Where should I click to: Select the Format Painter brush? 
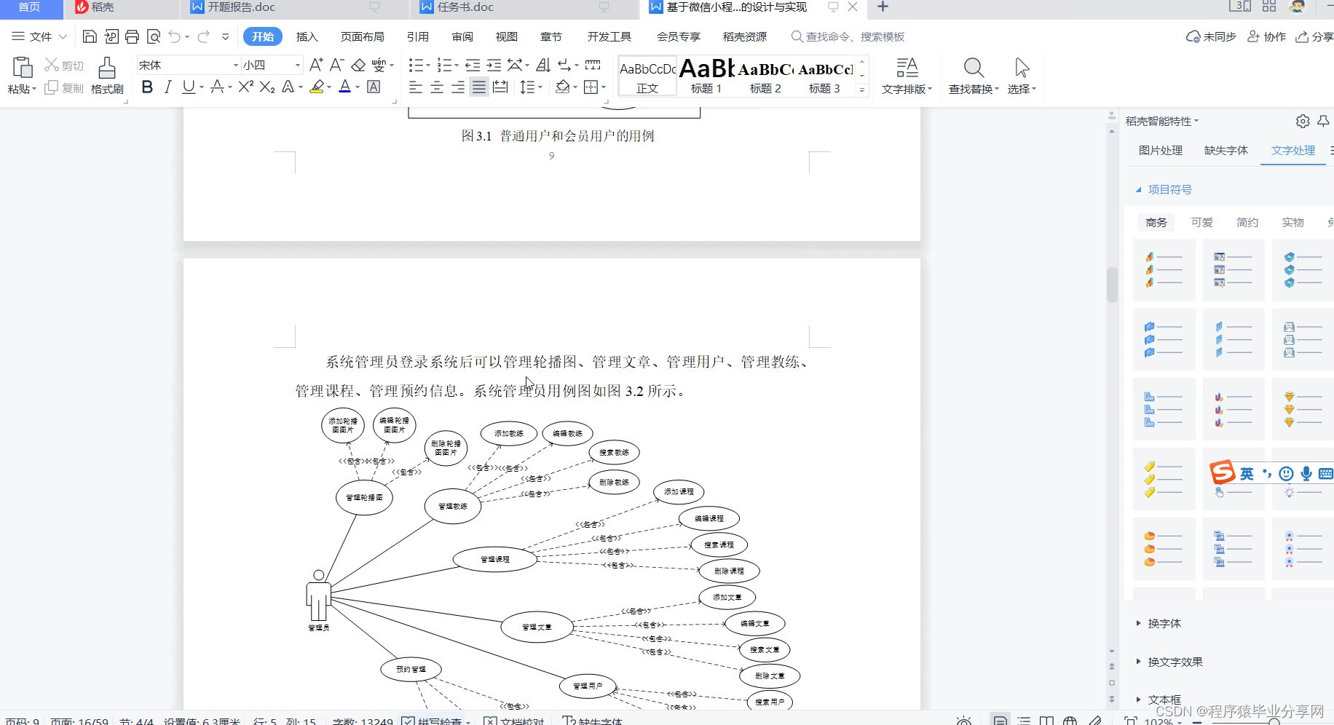point(107,67)
